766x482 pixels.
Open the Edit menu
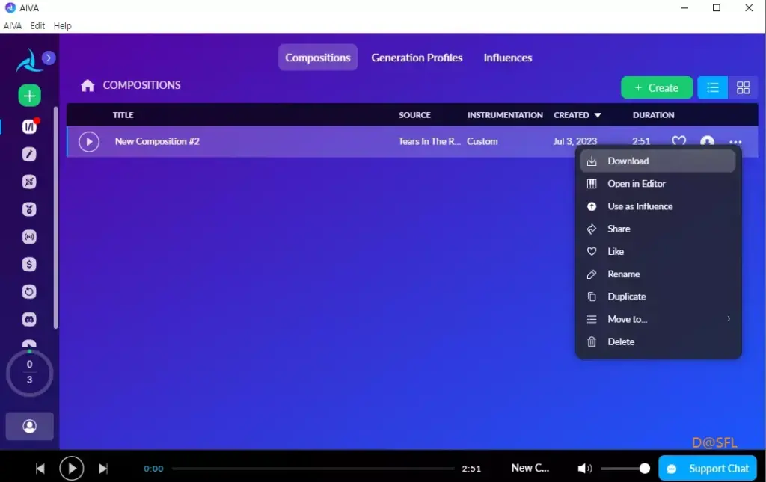(x=37, y=26)
